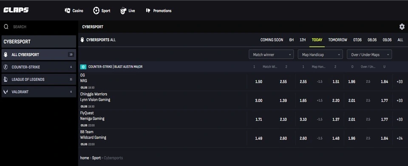
Task: Select the Coming Soon filter tab
Action: (272, 40)
